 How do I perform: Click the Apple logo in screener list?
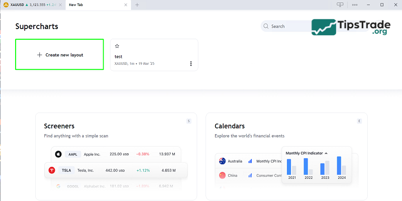[x=58, y=154]
